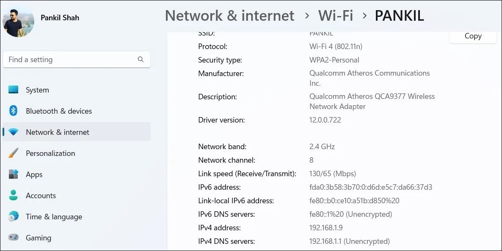
Task: Click the search magnifier icon
Action: [x=141, y=60]
